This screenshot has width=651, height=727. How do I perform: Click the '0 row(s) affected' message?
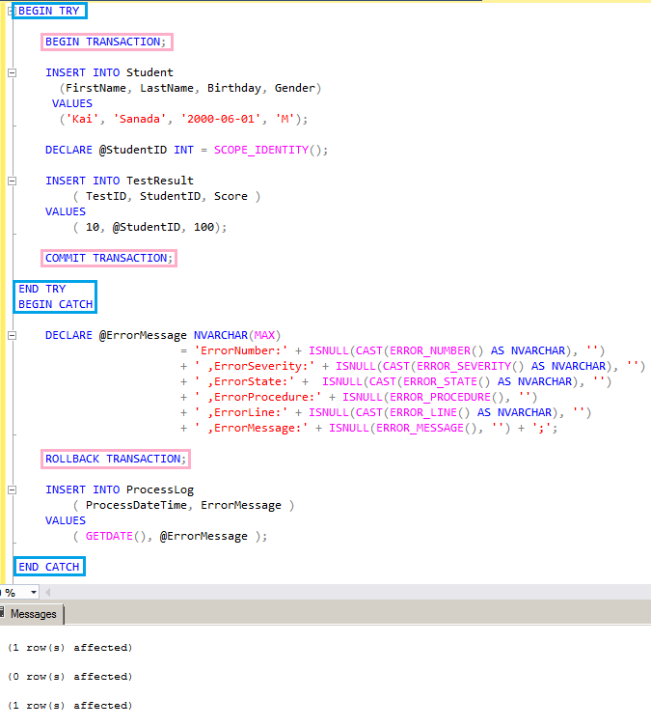(x=69, y=677)
